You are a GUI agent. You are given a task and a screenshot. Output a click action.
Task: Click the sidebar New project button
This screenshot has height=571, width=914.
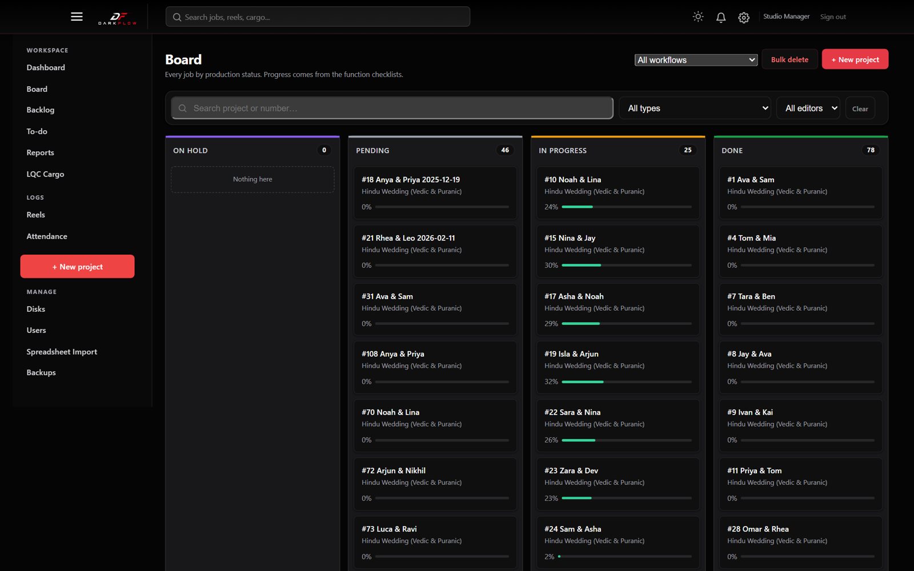tap(77, 267)
